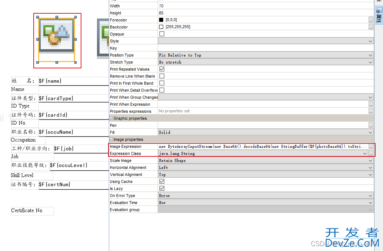This screenshot has height=251, width=383.
Task: Open Horizontal Alignment dropdown showing Left
Action: coord(266,167)
